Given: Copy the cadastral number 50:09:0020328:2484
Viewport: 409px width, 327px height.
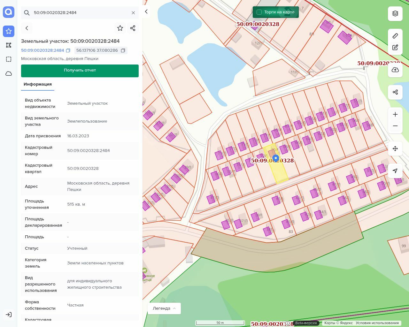Looking at the screenshot, I should coord(68,50).
